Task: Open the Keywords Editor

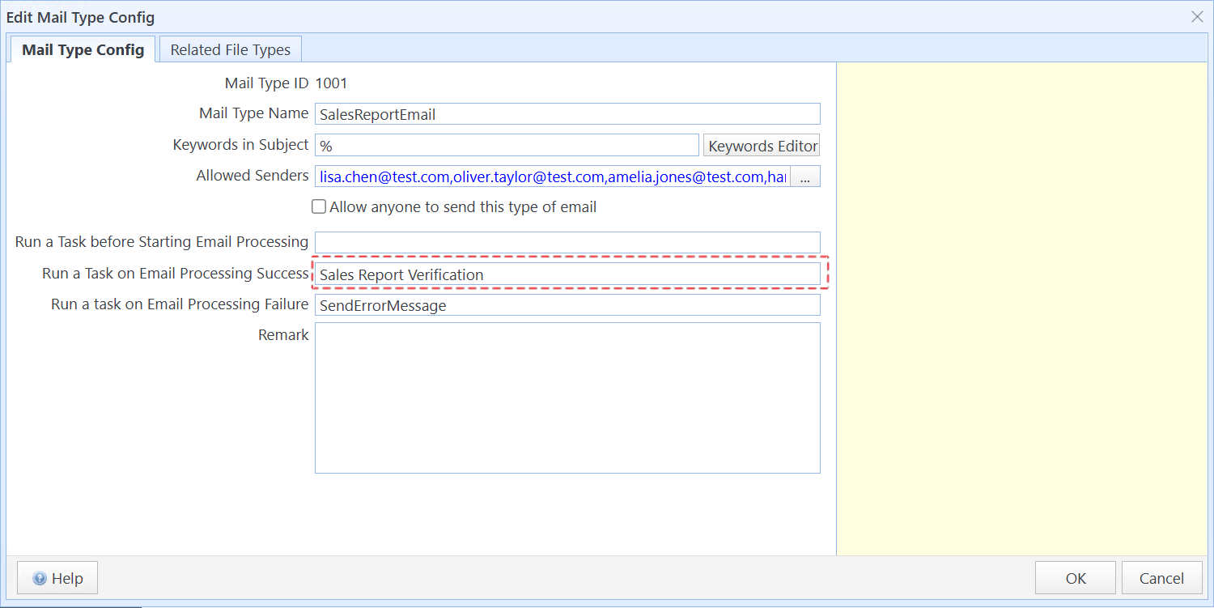Action: [x=761, y=145]
